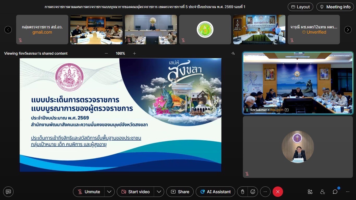Raise hand using the hand icon
The height and width of the screenshot is (200, 356).
[x=242, y=192]
